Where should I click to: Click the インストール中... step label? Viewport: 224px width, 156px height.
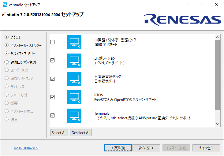22,111
